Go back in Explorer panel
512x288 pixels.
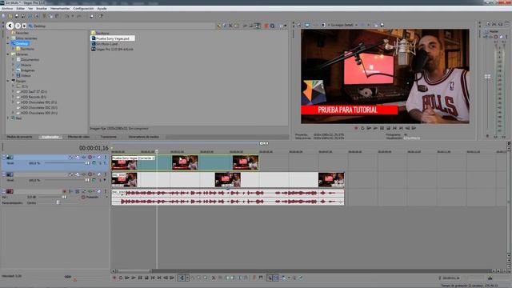point(10,26)
